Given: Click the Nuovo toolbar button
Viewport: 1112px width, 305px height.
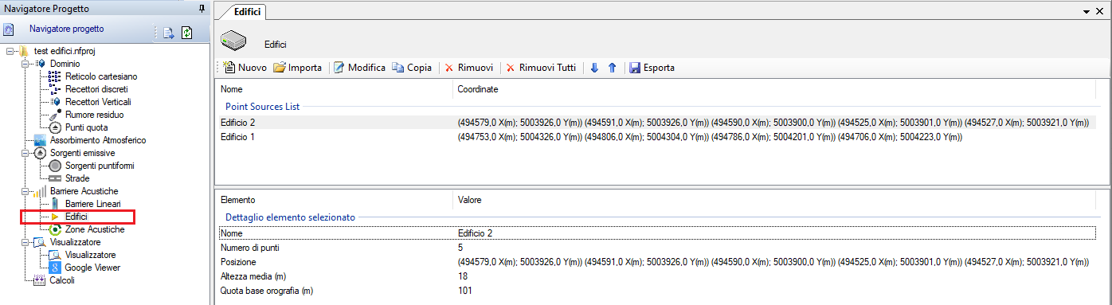Looking at the screenshot, I should coord(245,68).
